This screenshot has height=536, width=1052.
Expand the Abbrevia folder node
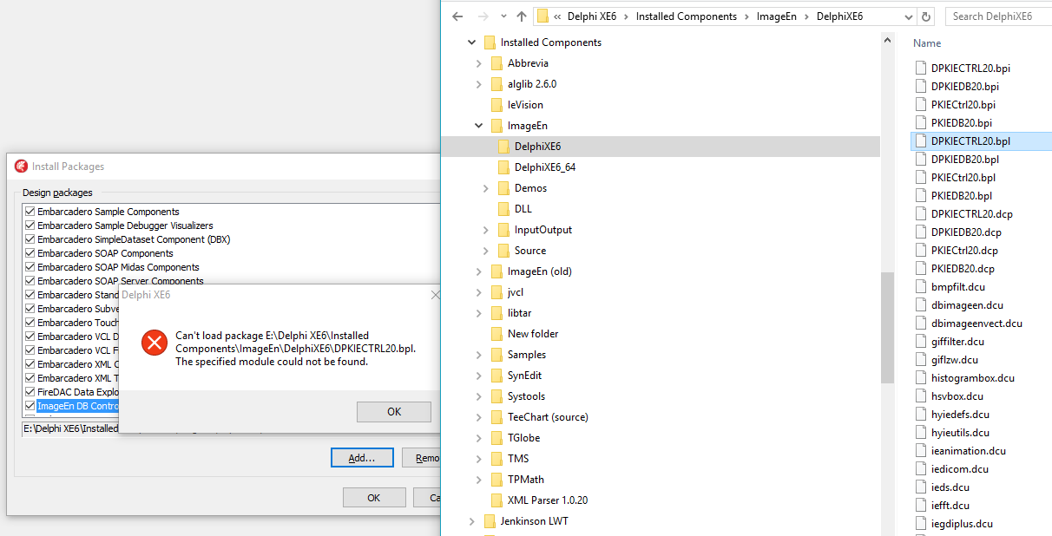(x=479, y=63)
